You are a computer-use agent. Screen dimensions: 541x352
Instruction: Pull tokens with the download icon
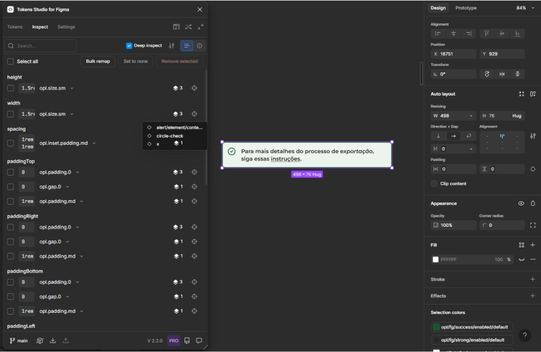[53, 341]
